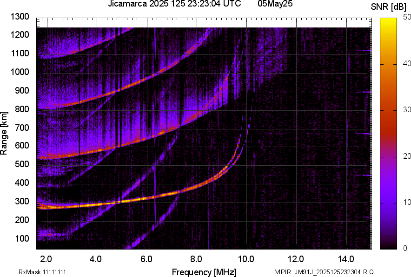Screen dimensions: 411x277
Task: Click the 10.0 frequency tick label
Action: pyautogui.click(x=246, y=259)
